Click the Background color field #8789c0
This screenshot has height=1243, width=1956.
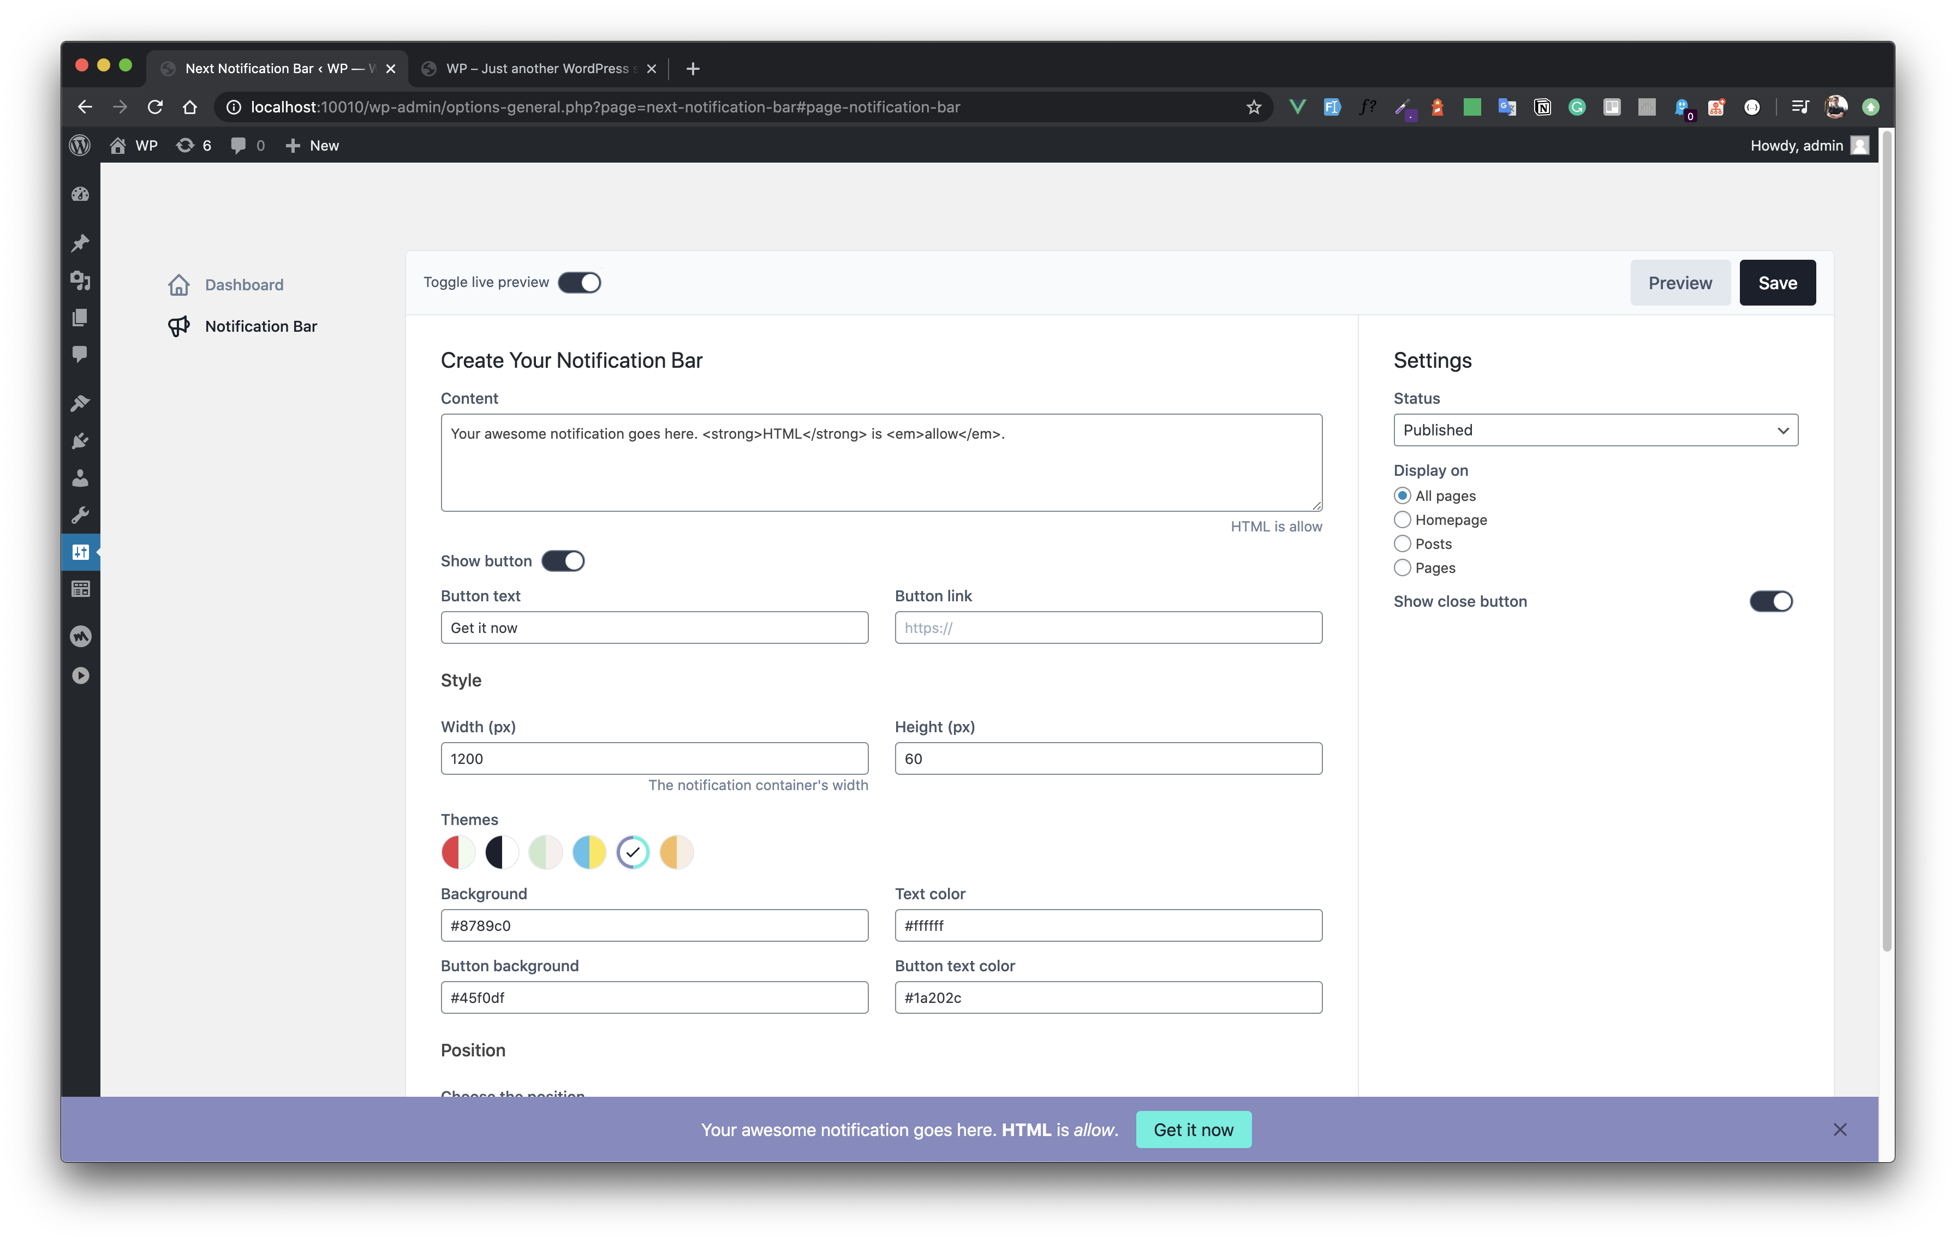pyautogui.click(x=654, y=925)
